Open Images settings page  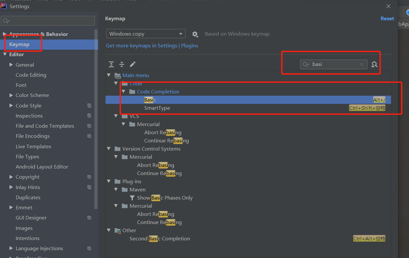click(24, 228)
